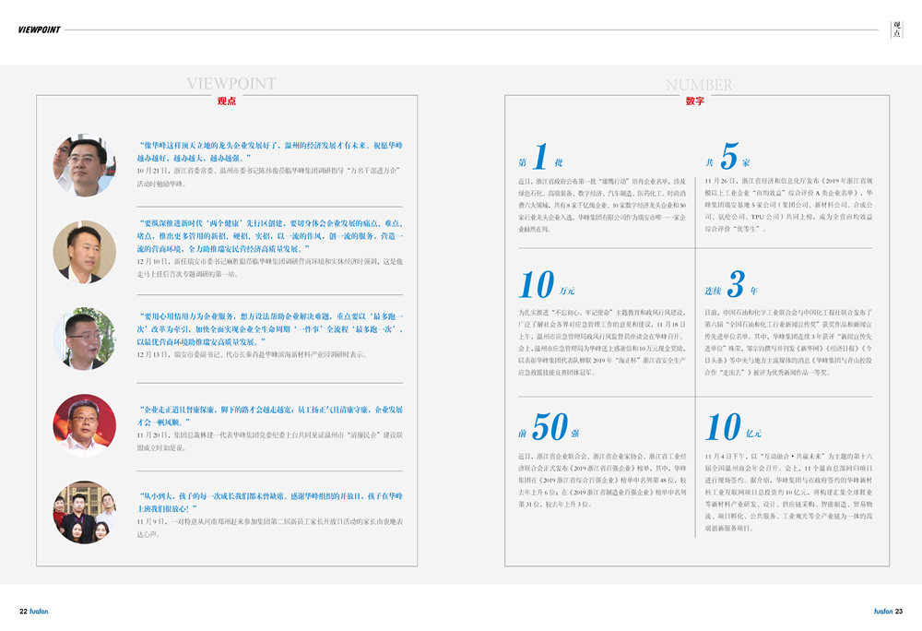Click the blue '第1批' statistic heading
The height and width of the screenshot is (631, 922).
541,157
